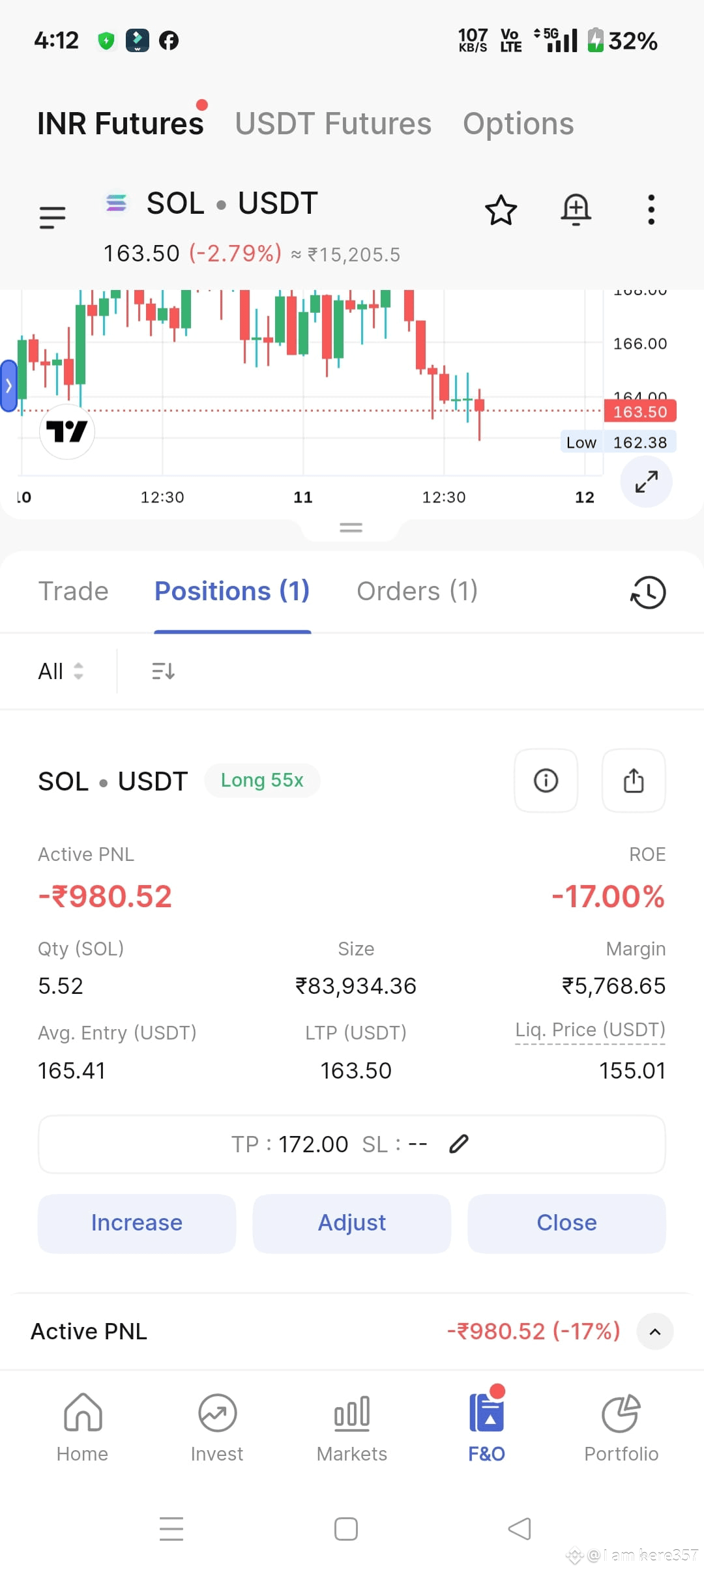This screenshot has height=1572, width=704.
Task: Tap the Increase position button
Action: click(137, 1223)
